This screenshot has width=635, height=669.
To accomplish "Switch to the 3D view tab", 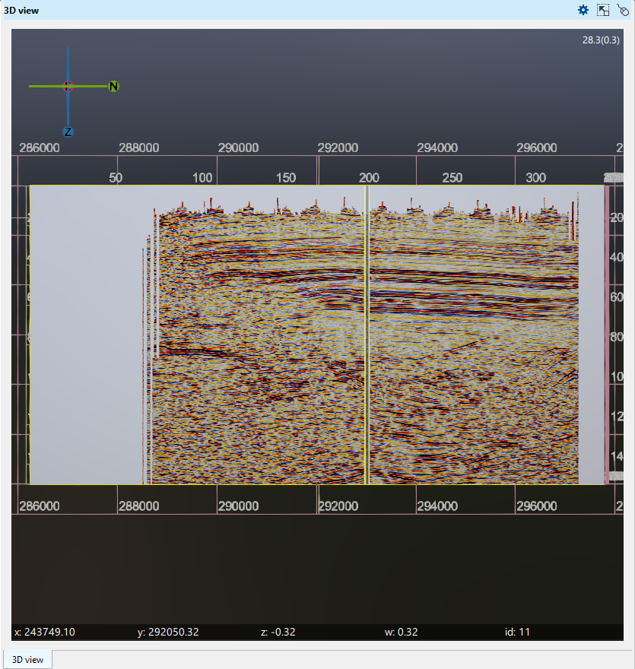I will point(27,660).
